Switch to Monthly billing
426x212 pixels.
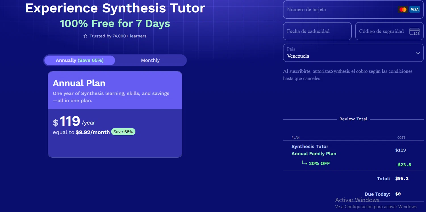(150, 60)
